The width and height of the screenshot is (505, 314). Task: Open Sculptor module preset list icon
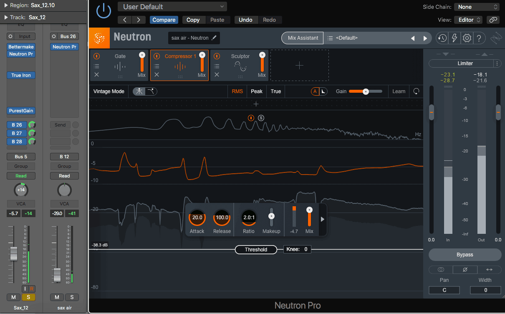[x=217, y=66]
